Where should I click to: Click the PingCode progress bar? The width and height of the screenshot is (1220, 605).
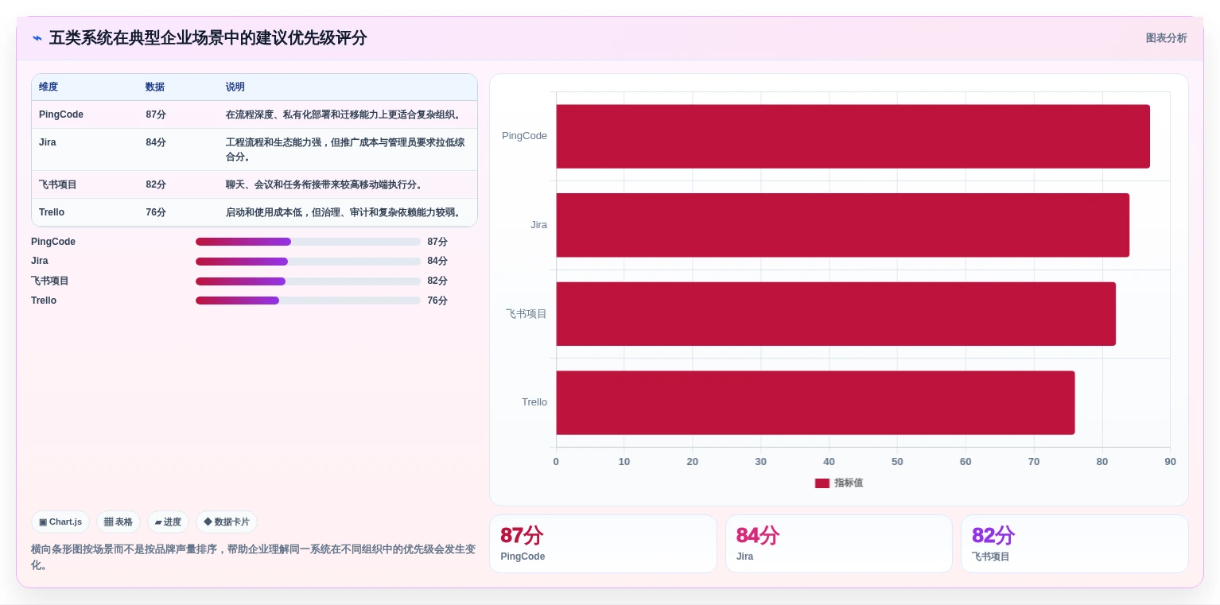pyautogui.click(x=308, y=242)
